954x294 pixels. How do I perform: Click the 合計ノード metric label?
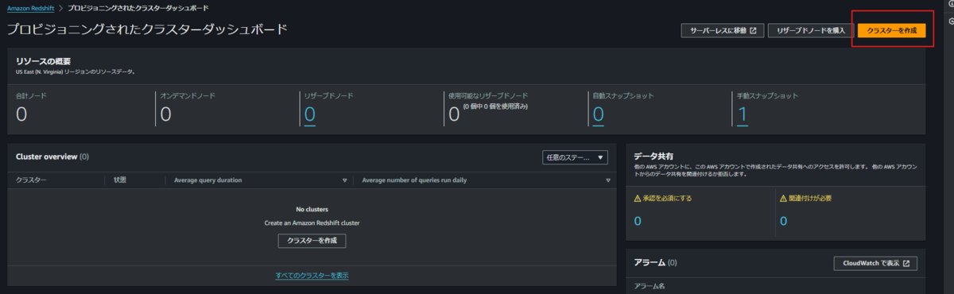pos(31,95)
